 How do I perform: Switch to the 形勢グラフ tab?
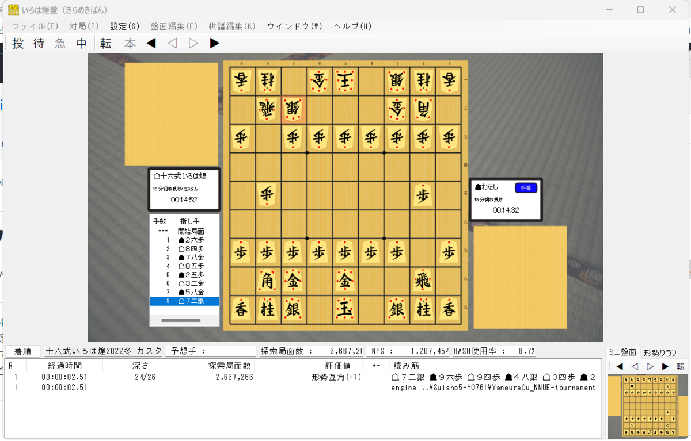click(660, 353)
